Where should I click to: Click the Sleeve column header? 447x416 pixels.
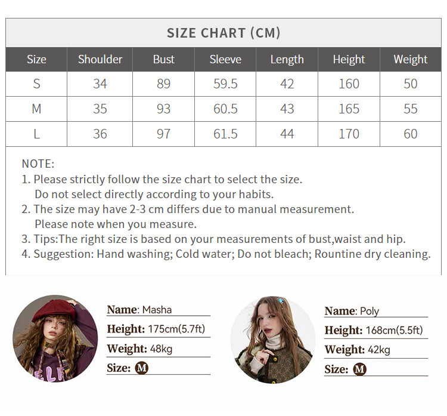(225, 59)
